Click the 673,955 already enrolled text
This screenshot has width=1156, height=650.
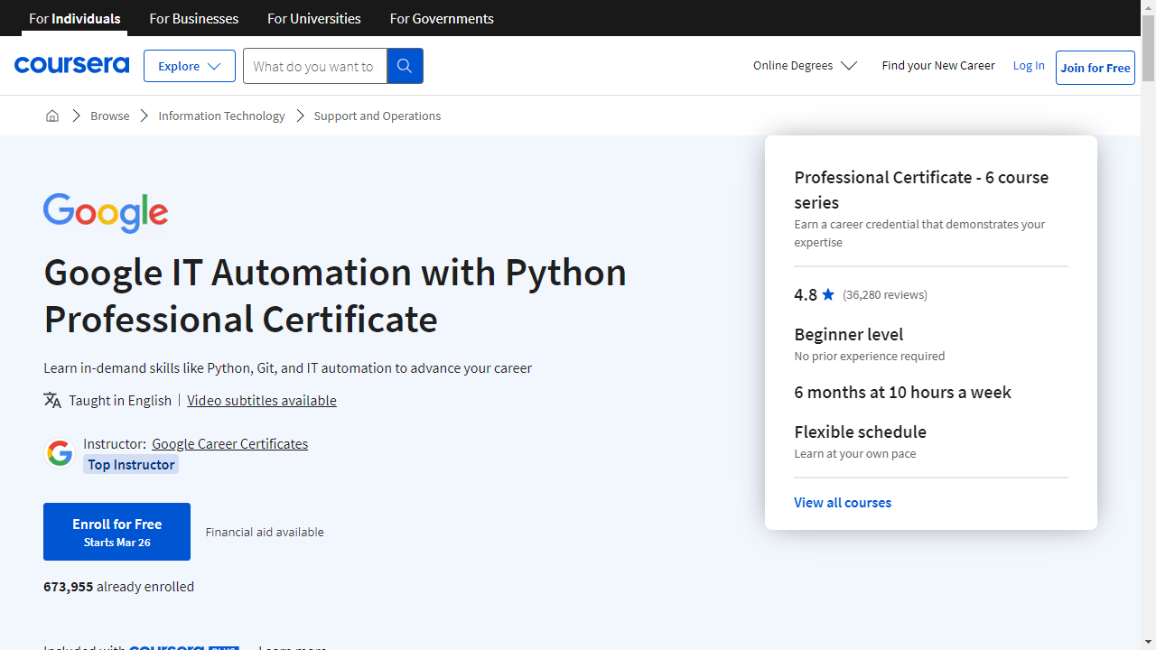[119, 586]
